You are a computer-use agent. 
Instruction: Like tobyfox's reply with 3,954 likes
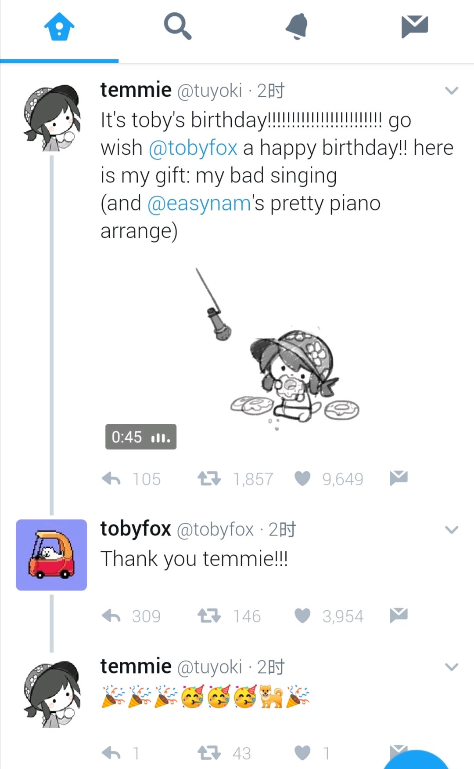pyautogui.click(x=302, y=616)
